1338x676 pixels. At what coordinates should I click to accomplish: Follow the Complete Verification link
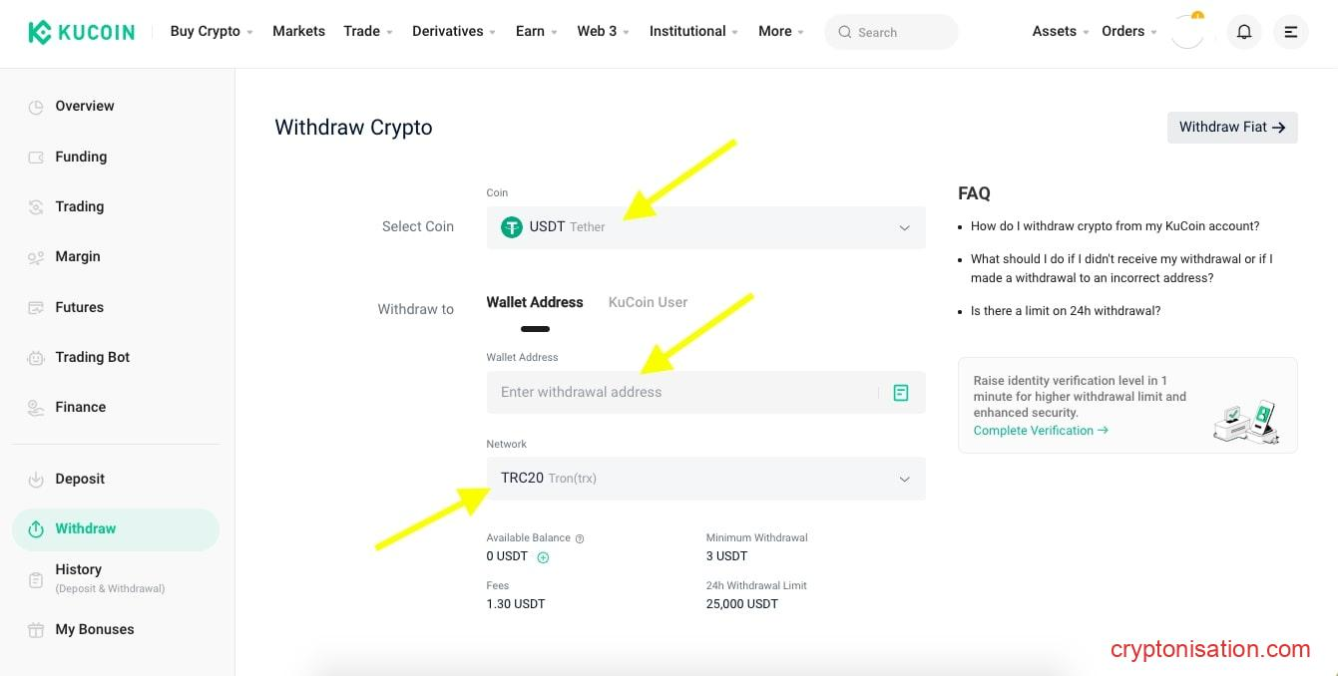pyautogui.click(x=1041, y=431)
